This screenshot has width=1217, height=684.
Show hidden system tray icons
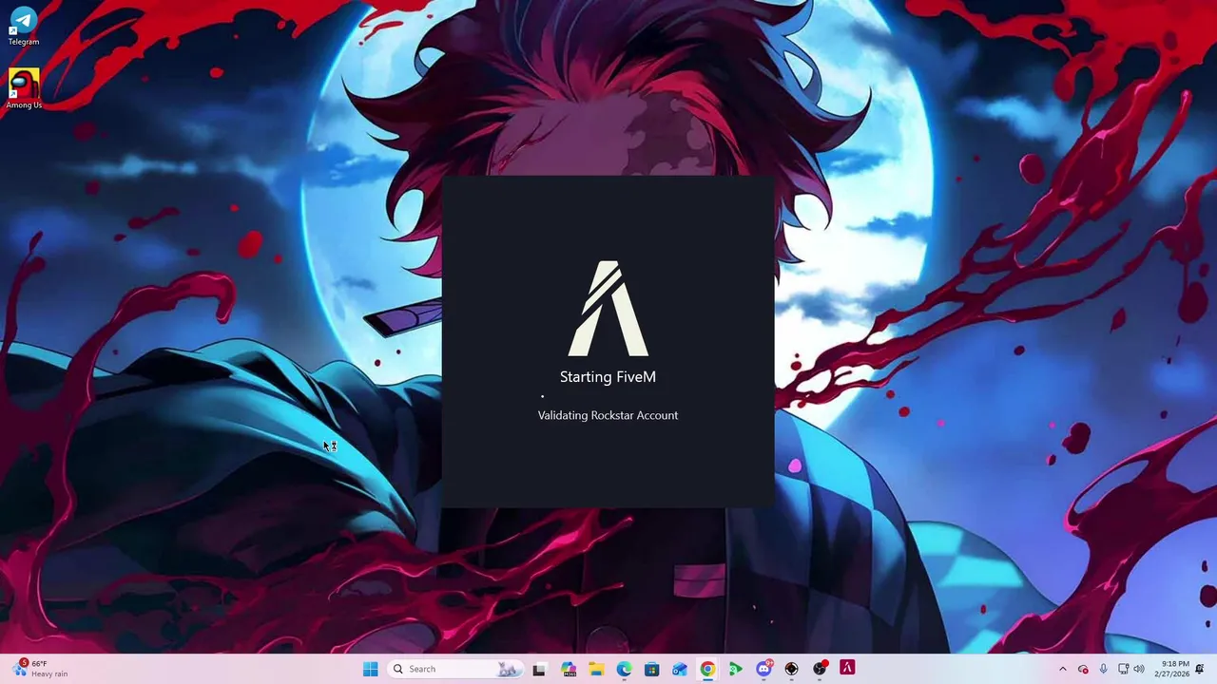[x=1063, y=669]
